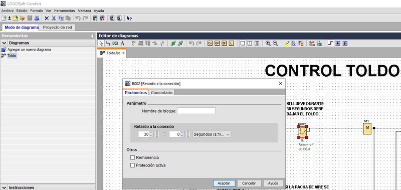Show Basic Functions (GF) blocks
The width and height of the screenshot is (401, 190).
pyautogui.click(x=217, y=43)
